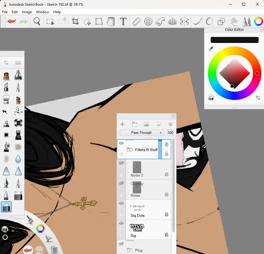264x254 pixels.
Task: Hide the Filters N Stuff group
Action: pyautogui.click(x=121, y=144)
